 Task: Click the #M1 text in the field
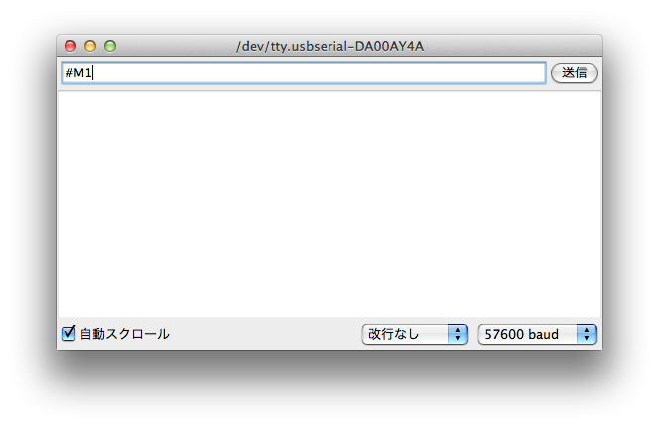click(x=78, y=73)
